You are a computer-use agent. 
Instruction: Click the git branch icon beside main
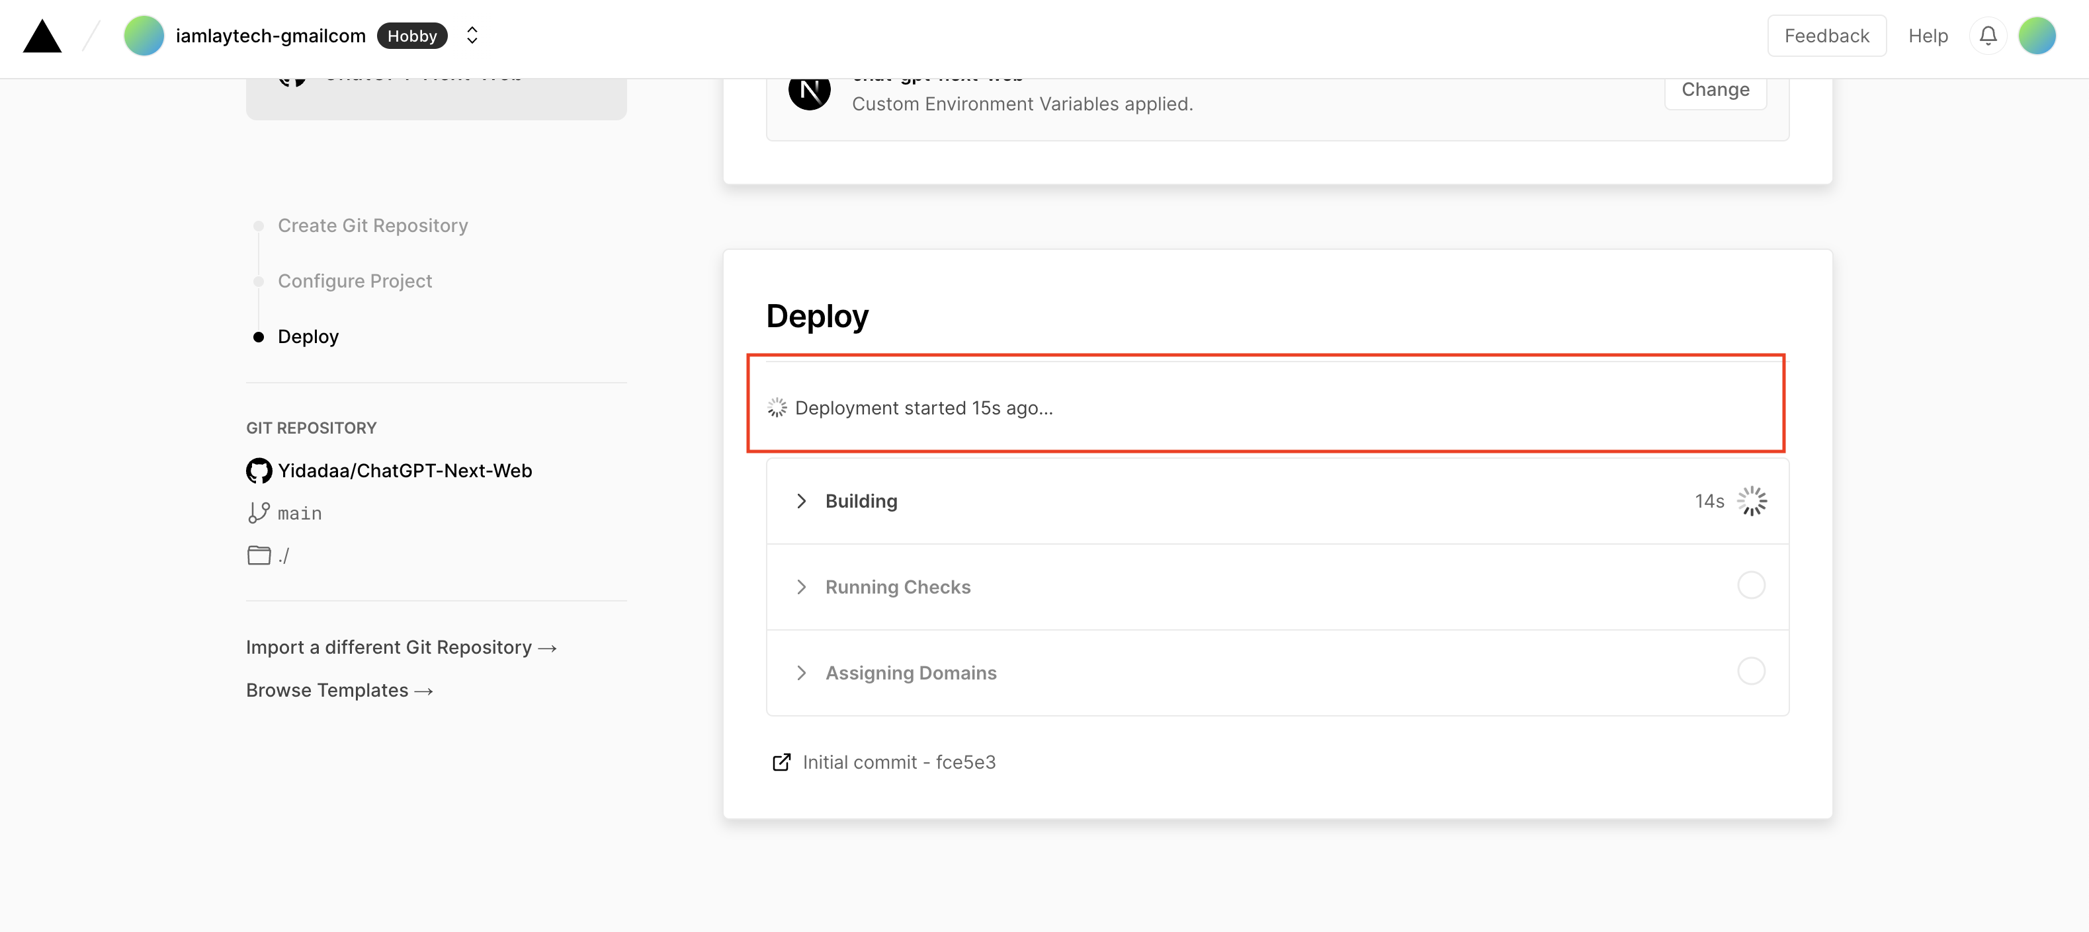pyautogui.click(x=259, y=512)
